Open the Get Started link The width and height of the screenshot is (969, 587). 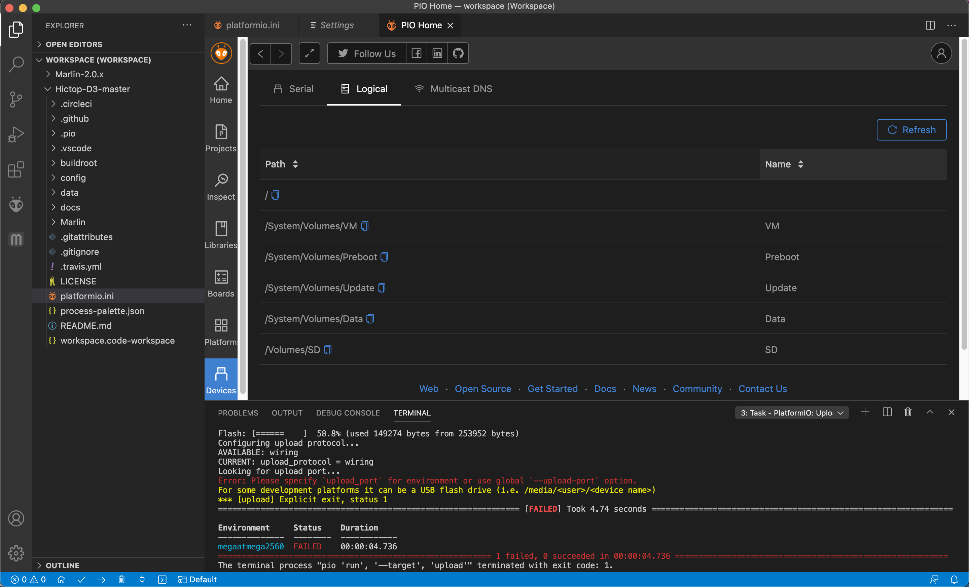coord(552,389)
